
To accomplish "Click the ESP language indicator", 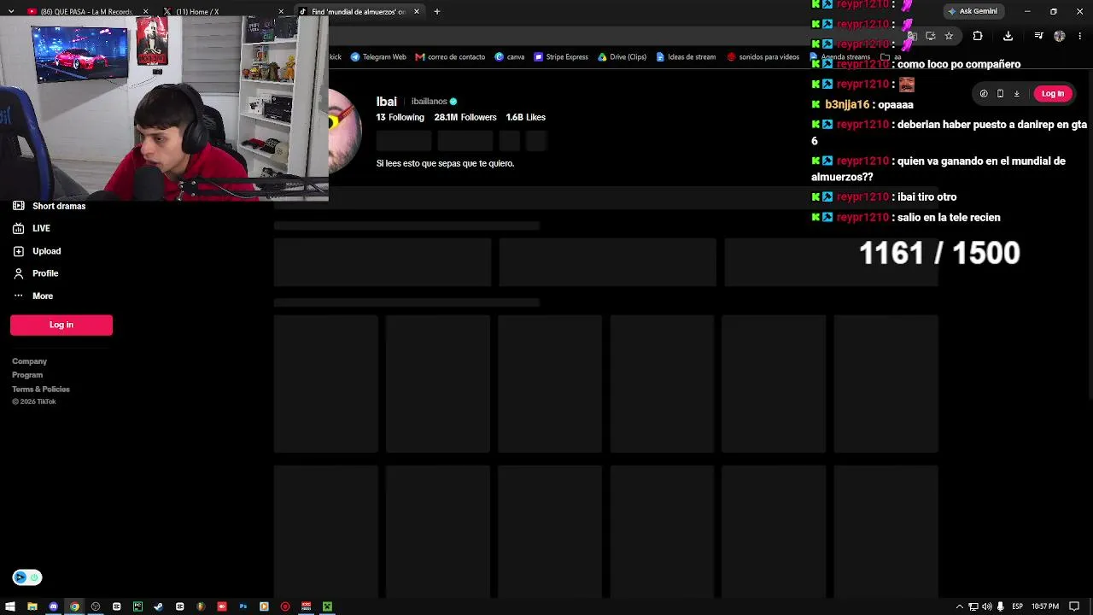I will [1017, 606].
